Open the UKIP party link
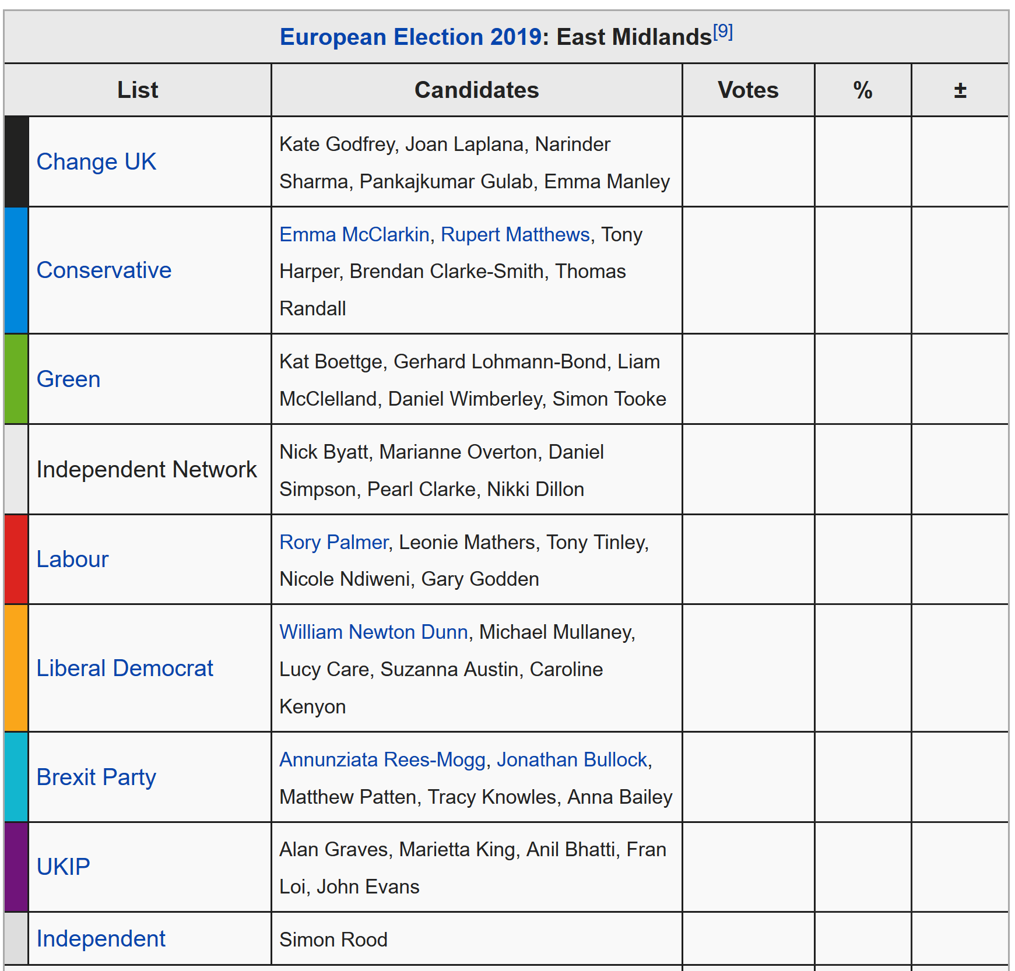 coord(63,867)
